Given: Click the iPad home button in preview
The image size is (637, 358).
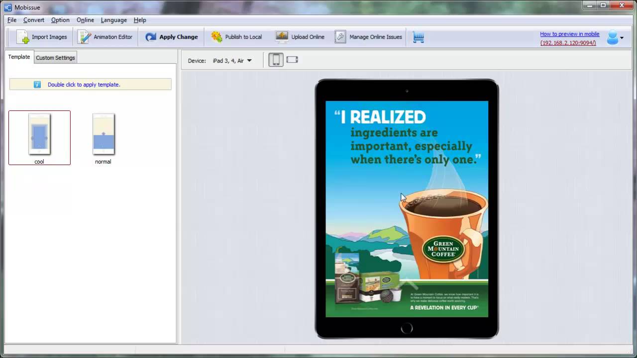Looking at the screenshot, I should tap(407, 328).
